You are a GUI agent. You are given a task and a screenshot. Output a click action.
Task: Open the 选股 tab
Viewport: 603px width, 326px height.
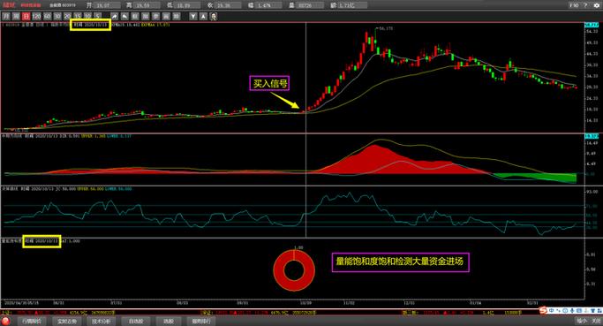pyautogui.click(x=169, y=321)
